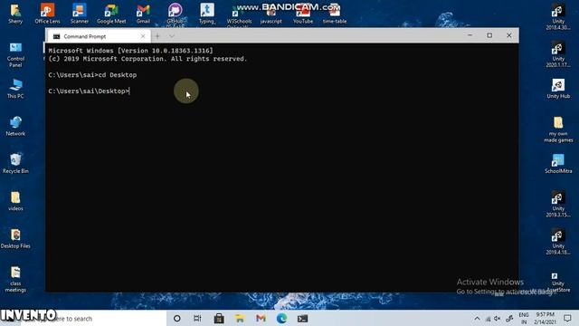Open Task View on taskbar
This screenshot has height=326, width=579.
197,318
